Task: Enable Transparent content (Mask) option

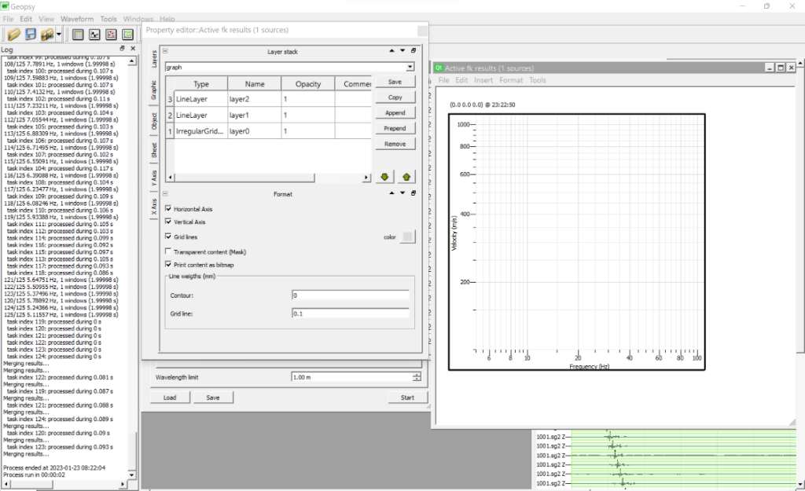Action: (x=169, y=251)
